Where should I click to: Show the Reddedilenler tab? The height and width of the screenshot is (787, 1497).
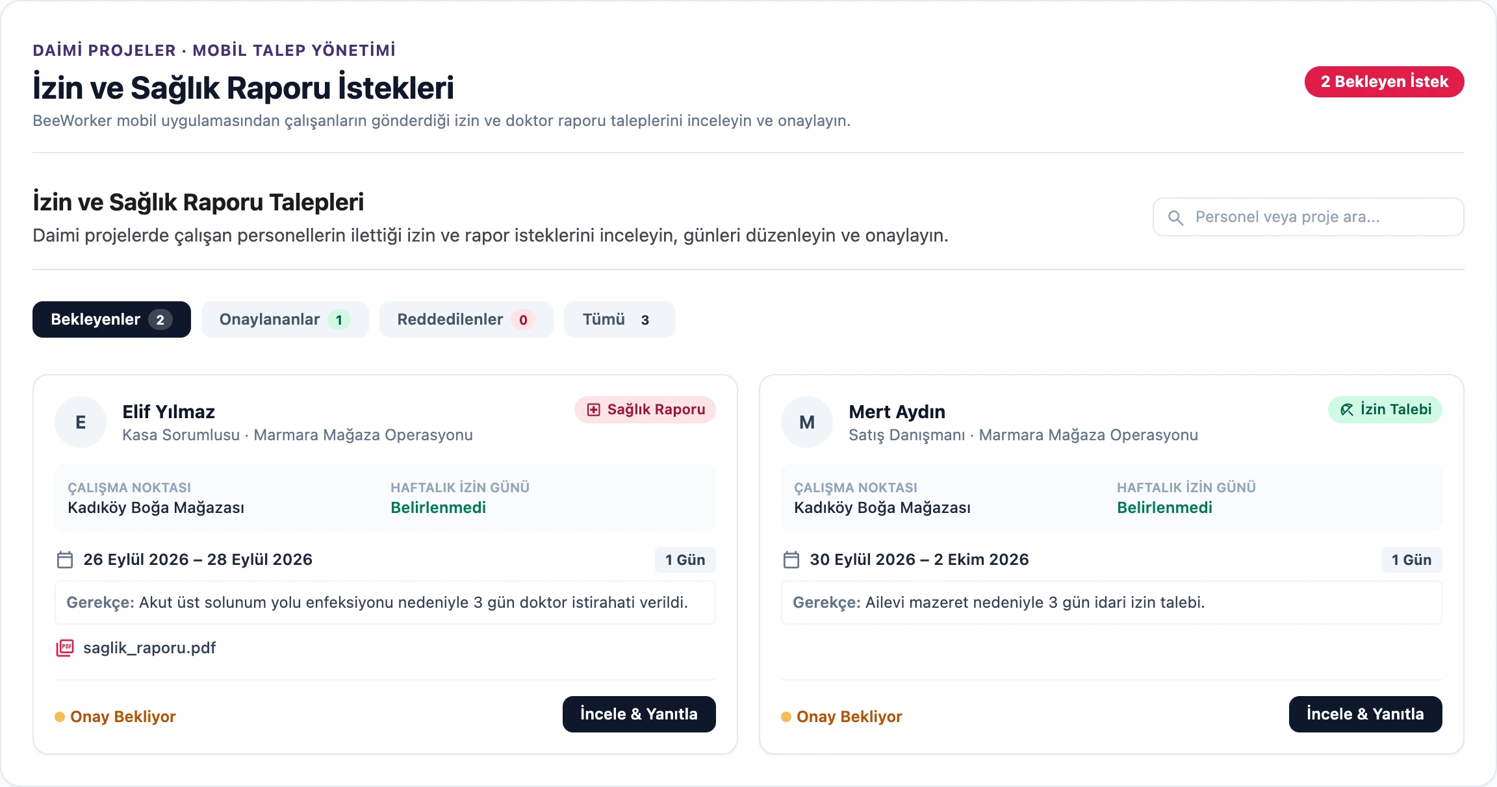(x=467, y=319)
